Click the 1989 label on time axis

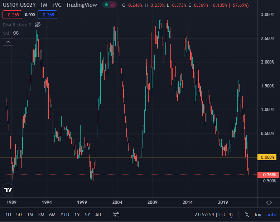pos(11,202)
